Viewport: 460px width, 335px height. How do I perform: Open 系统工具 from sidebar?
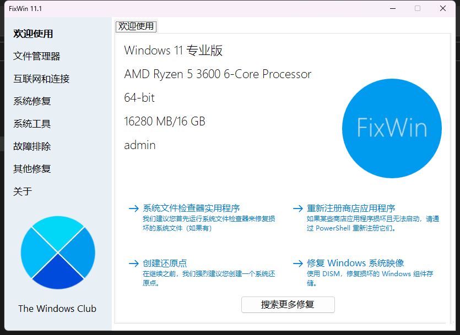(x=32, y=124)
